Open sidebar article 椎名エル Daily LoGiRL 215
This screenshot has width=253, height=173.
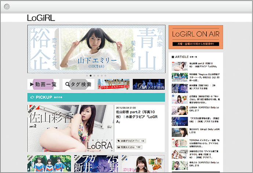point(196,165)
